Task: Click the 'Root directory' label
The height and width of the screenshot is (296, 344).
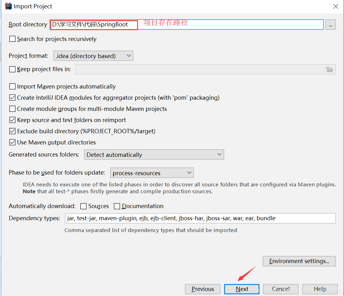Action: coord(28,25)
